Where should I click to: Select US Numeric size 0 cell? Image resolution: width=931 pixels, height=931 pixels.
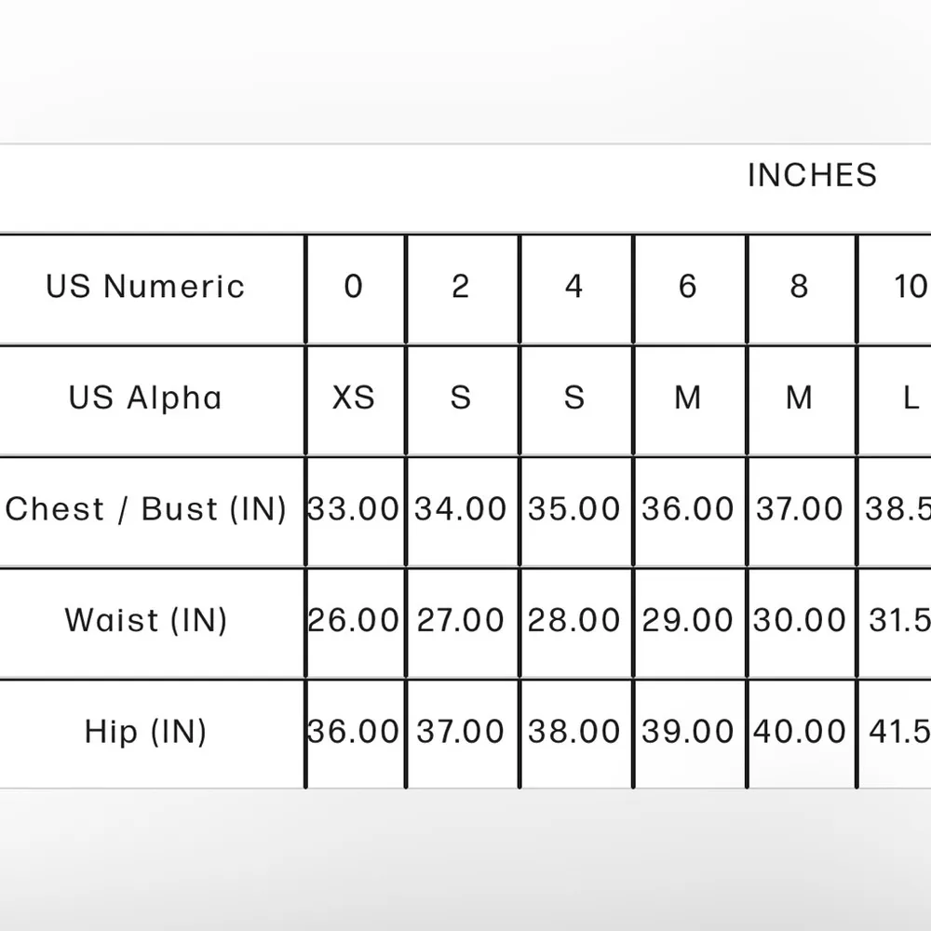pyautogui.click(x=353, y=287)
